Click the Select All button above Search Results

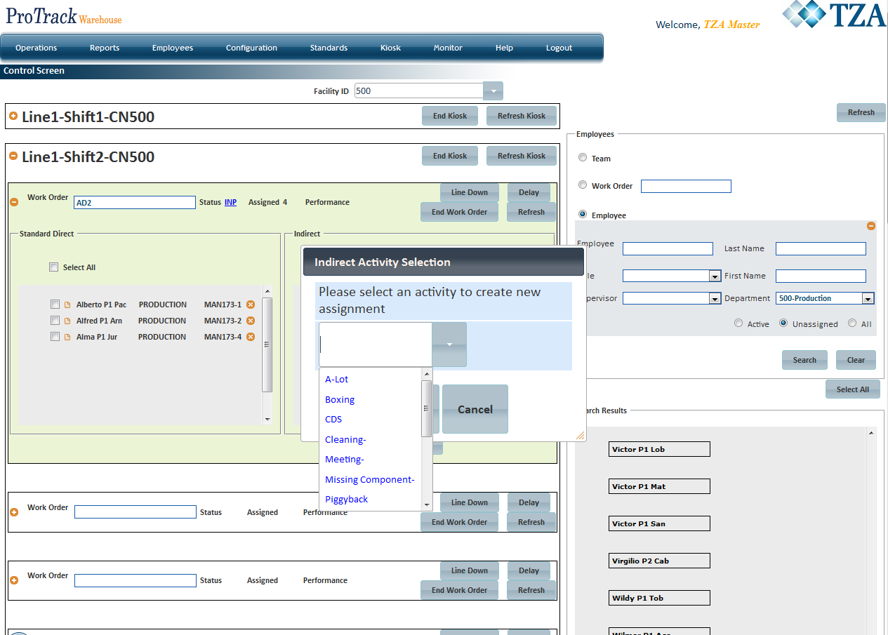(x=853, y=389)
